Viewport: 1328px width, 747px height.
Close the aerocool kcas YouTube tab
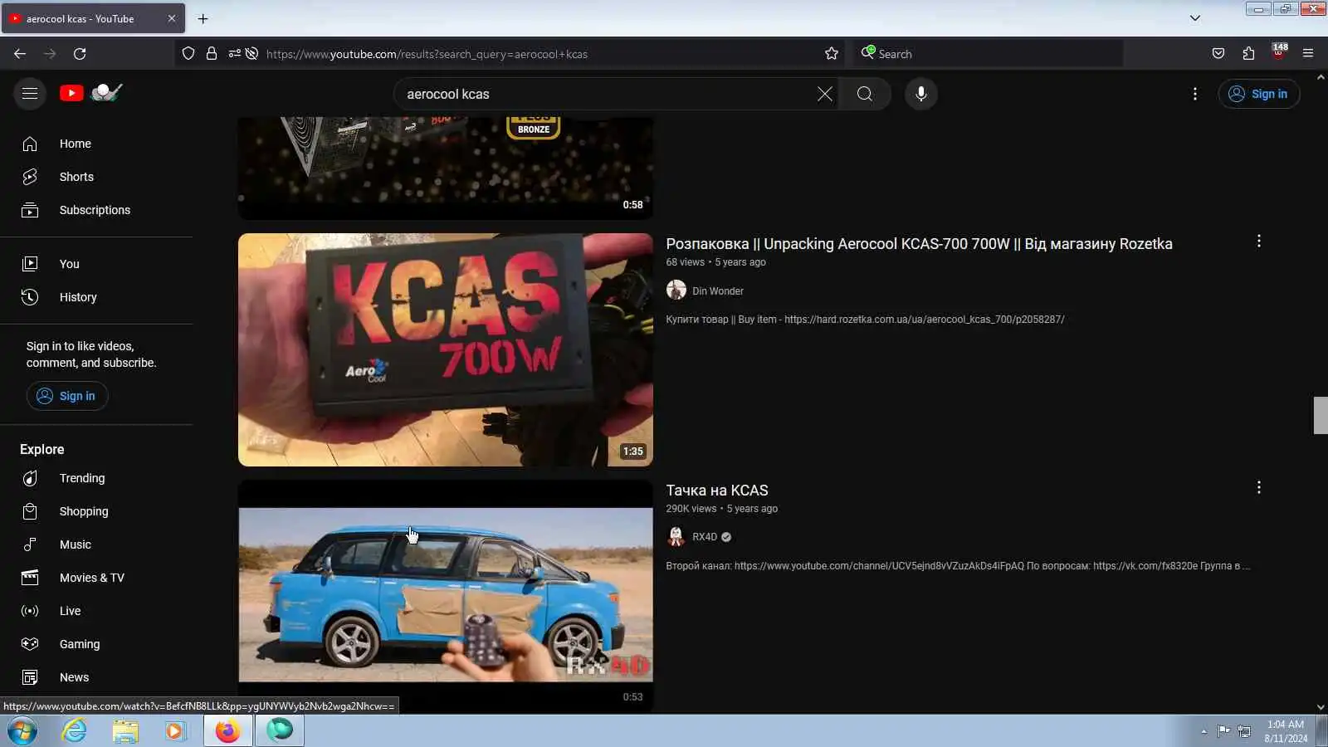(172, 18)
